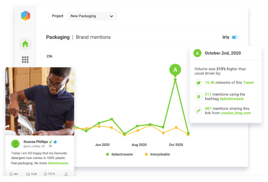Click the 987 mentions figure
268x182 pixels.
pyautogui.click(x=208, y=109)
